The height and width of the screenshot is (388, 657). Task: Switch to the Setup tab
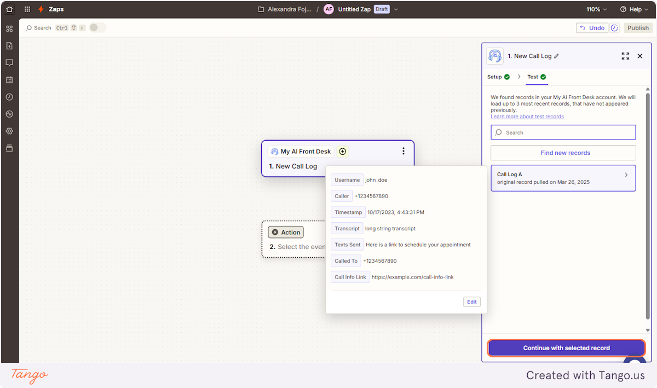click(x=495, y=77)
